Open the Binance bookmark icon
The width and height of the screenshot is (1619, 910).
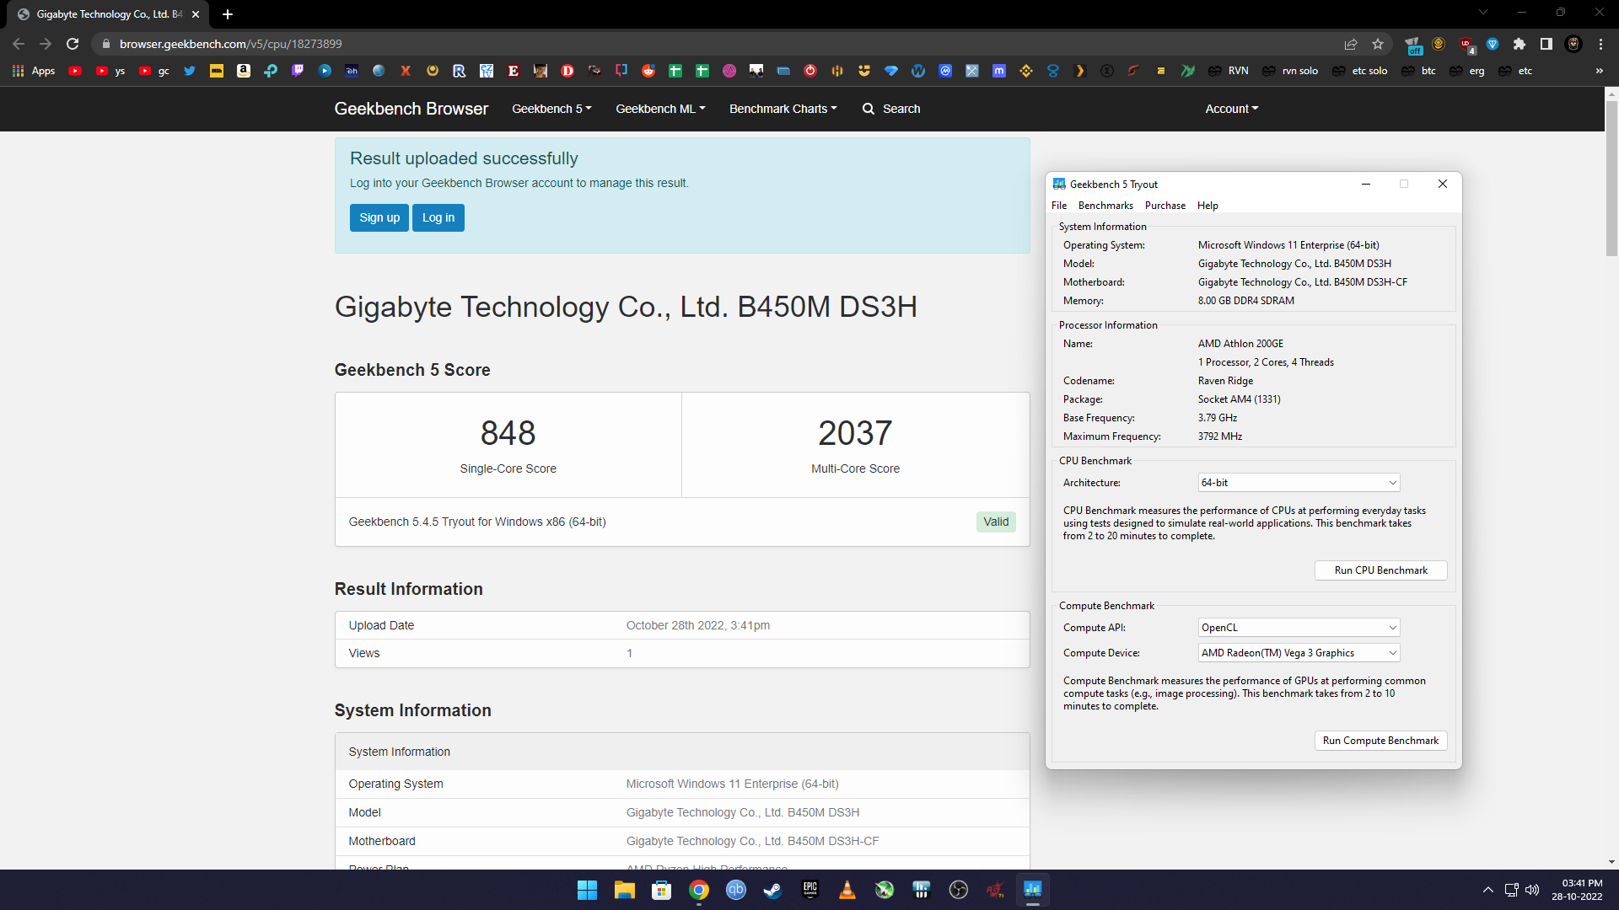1026,71
